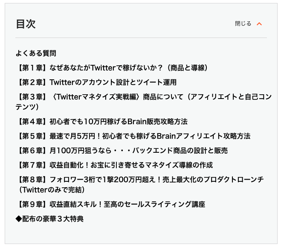
Task: Open 第６章 バックエンド商品の設計と販売
Action: coord(122,150)
